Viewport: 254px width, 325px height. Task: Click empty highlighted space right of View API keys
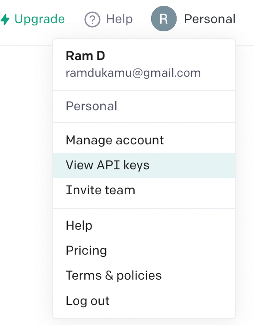(x=191, y=165)
